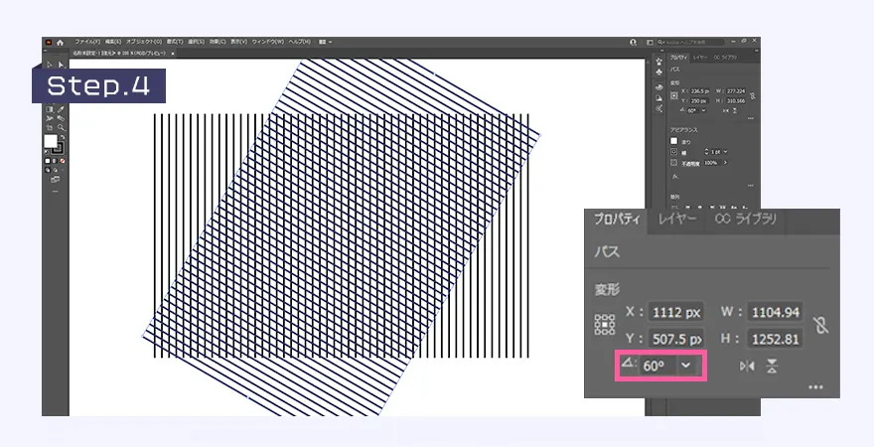Click the Stroke swatch in the toolbar
874x447 pixels.
[x=57, y=148]
